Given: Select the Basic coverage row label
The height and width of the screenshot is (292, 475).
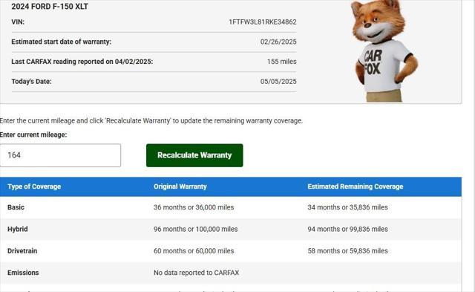Looking at the screenshot, I should [x=16, y=207].
